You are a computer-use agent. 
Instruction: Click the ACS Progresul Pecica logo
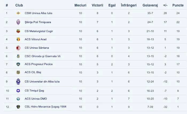coord(18,64)
